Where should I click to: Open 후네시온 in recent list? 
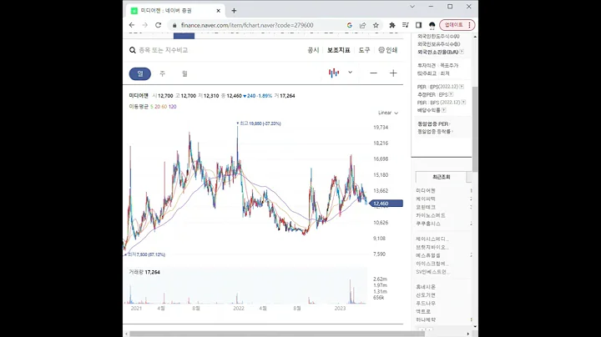[426, 287]
